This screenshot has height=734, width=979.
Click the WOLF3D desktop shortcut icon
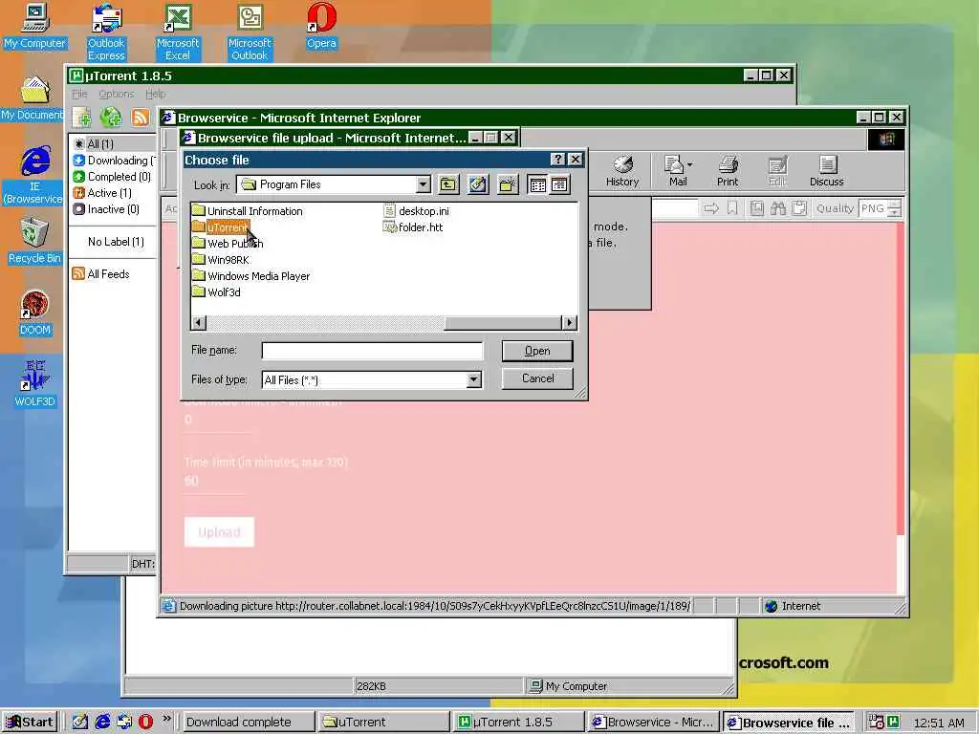pos(34,382)
